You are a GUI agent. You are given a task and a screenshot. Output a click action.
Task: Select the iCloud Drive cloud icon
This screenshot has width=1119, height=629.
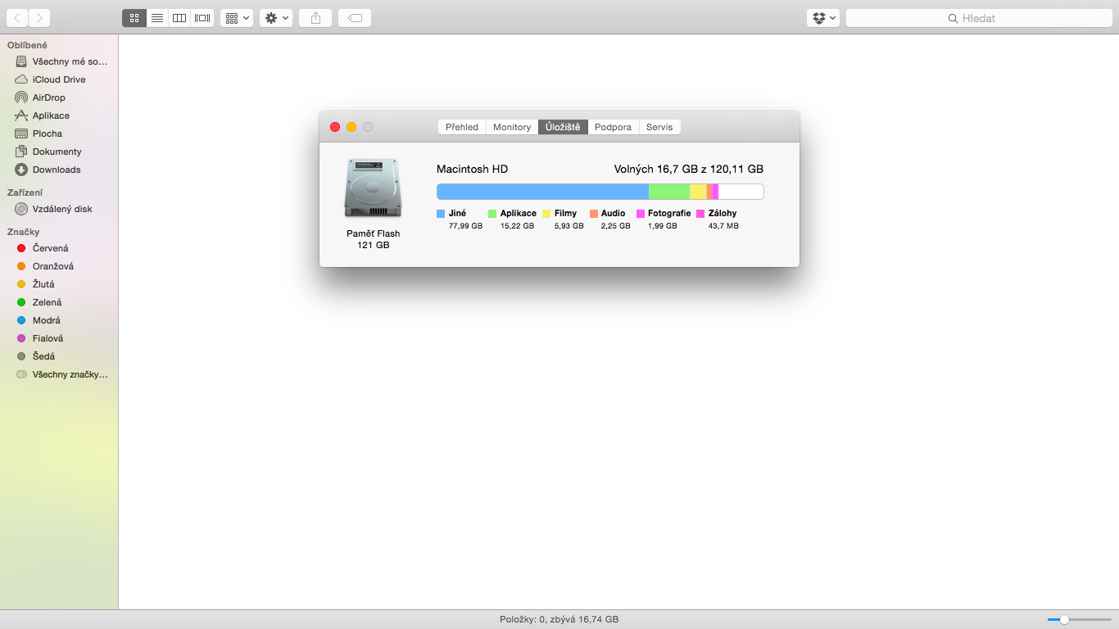click(21, 79)
